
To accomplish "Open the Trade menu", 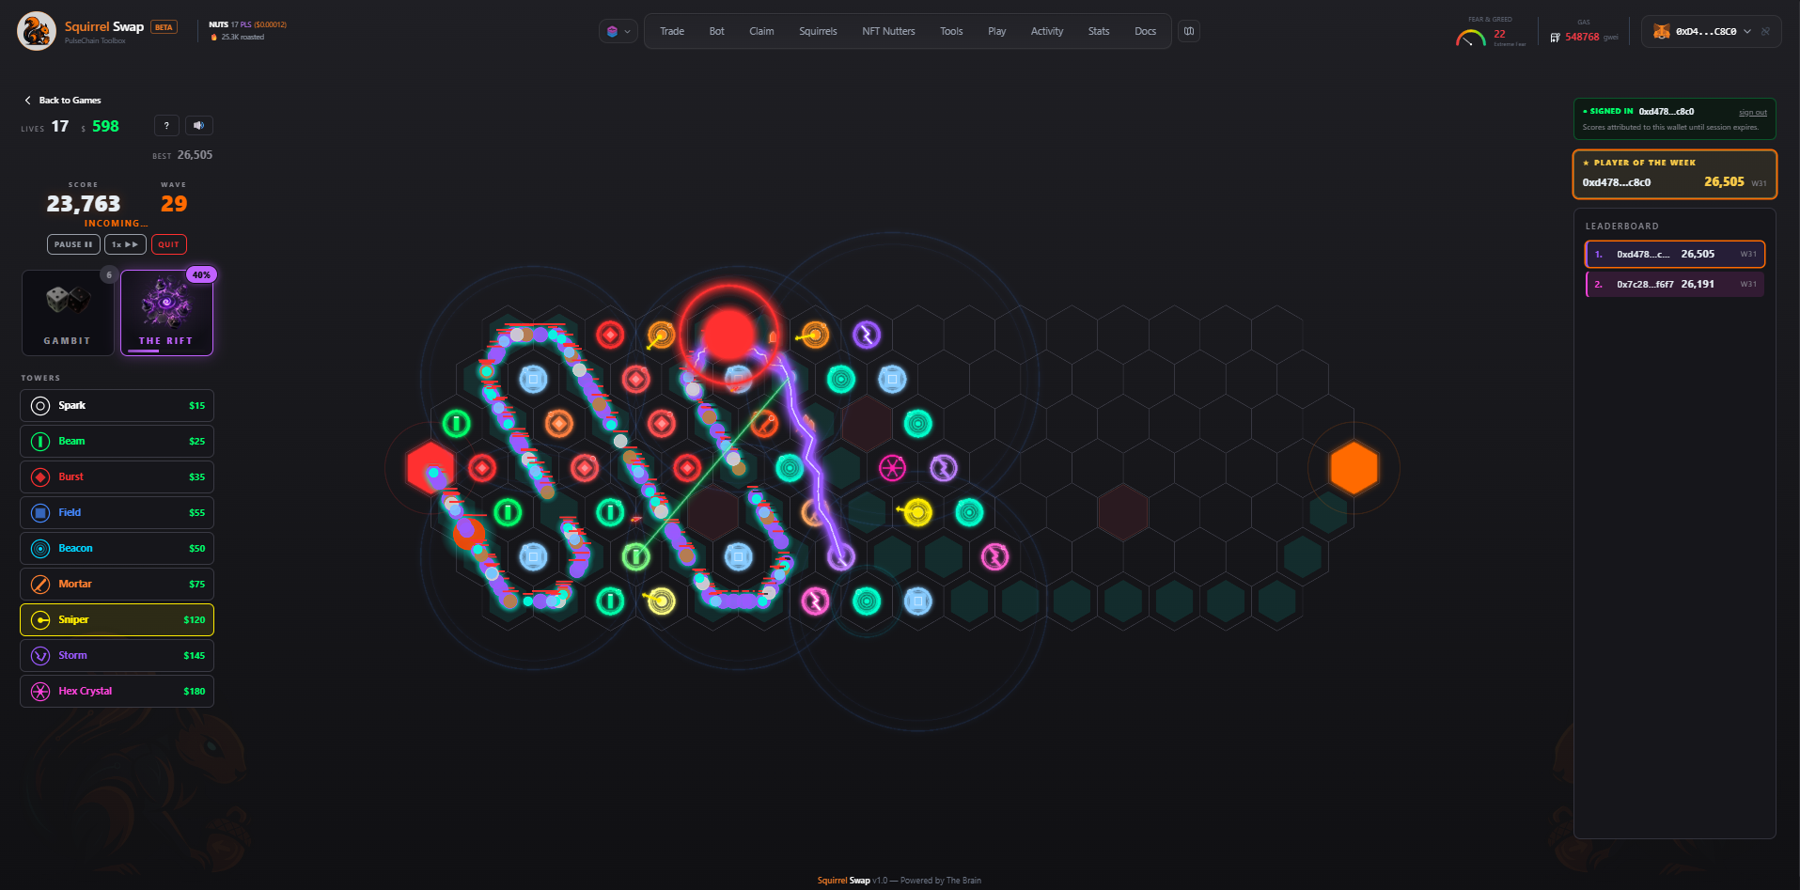I will [x=672, y=31].
